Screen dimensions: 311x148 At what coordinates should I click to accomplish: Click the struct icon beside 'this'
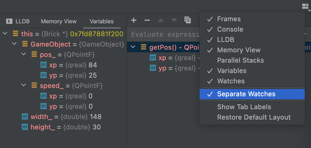[16, 34]
